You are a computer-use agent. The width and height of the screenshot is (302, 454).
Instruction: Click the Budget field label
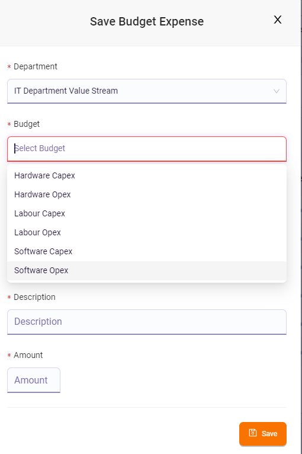(x=27, y=124)
